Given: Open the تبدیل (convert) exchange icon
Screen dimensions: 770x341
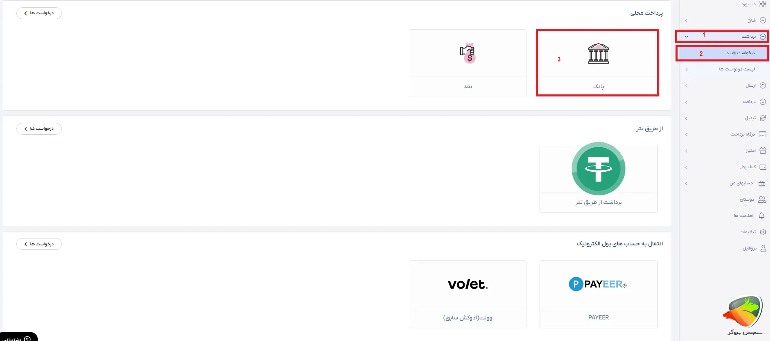Looking at the screenshot, I should click(762, 118).
